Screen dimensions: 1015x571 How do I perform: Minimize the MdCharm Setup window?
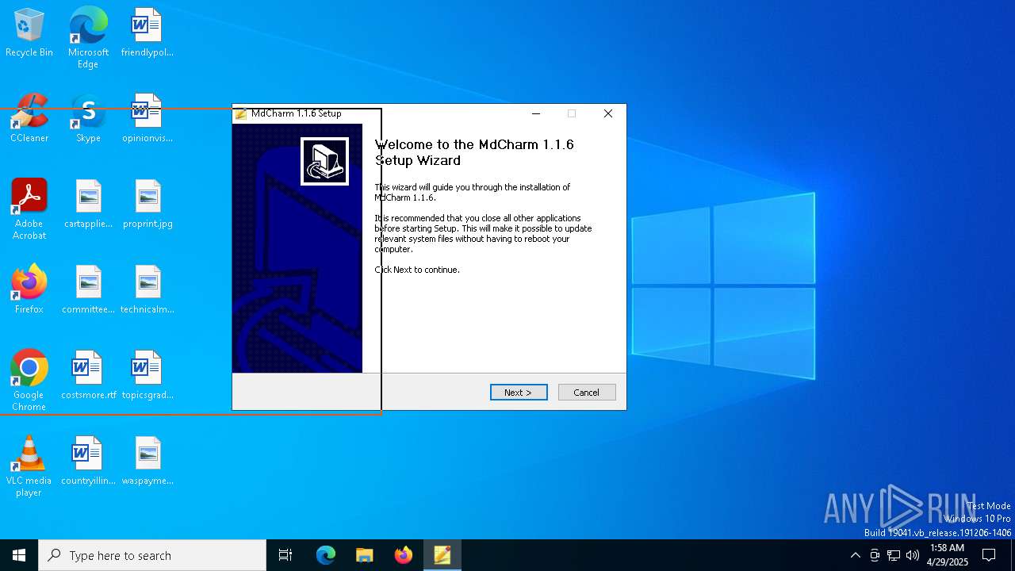pos(536,113)
